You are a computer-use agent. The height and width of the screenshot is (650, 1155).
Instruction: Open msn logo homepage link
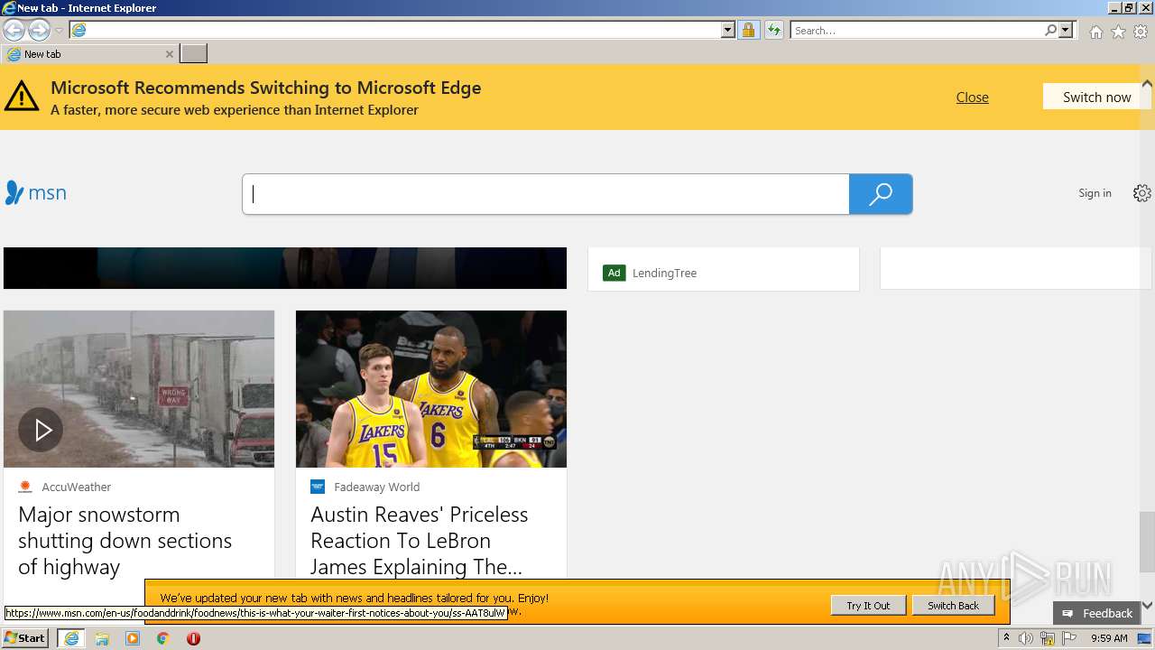tap(36, 193)
